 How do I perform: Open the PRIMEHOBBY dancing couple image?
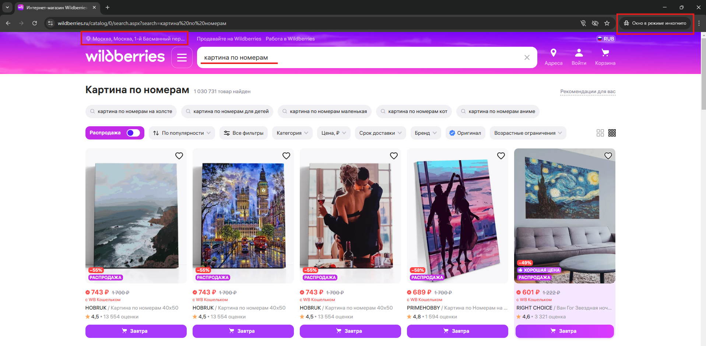pos(457,216)
